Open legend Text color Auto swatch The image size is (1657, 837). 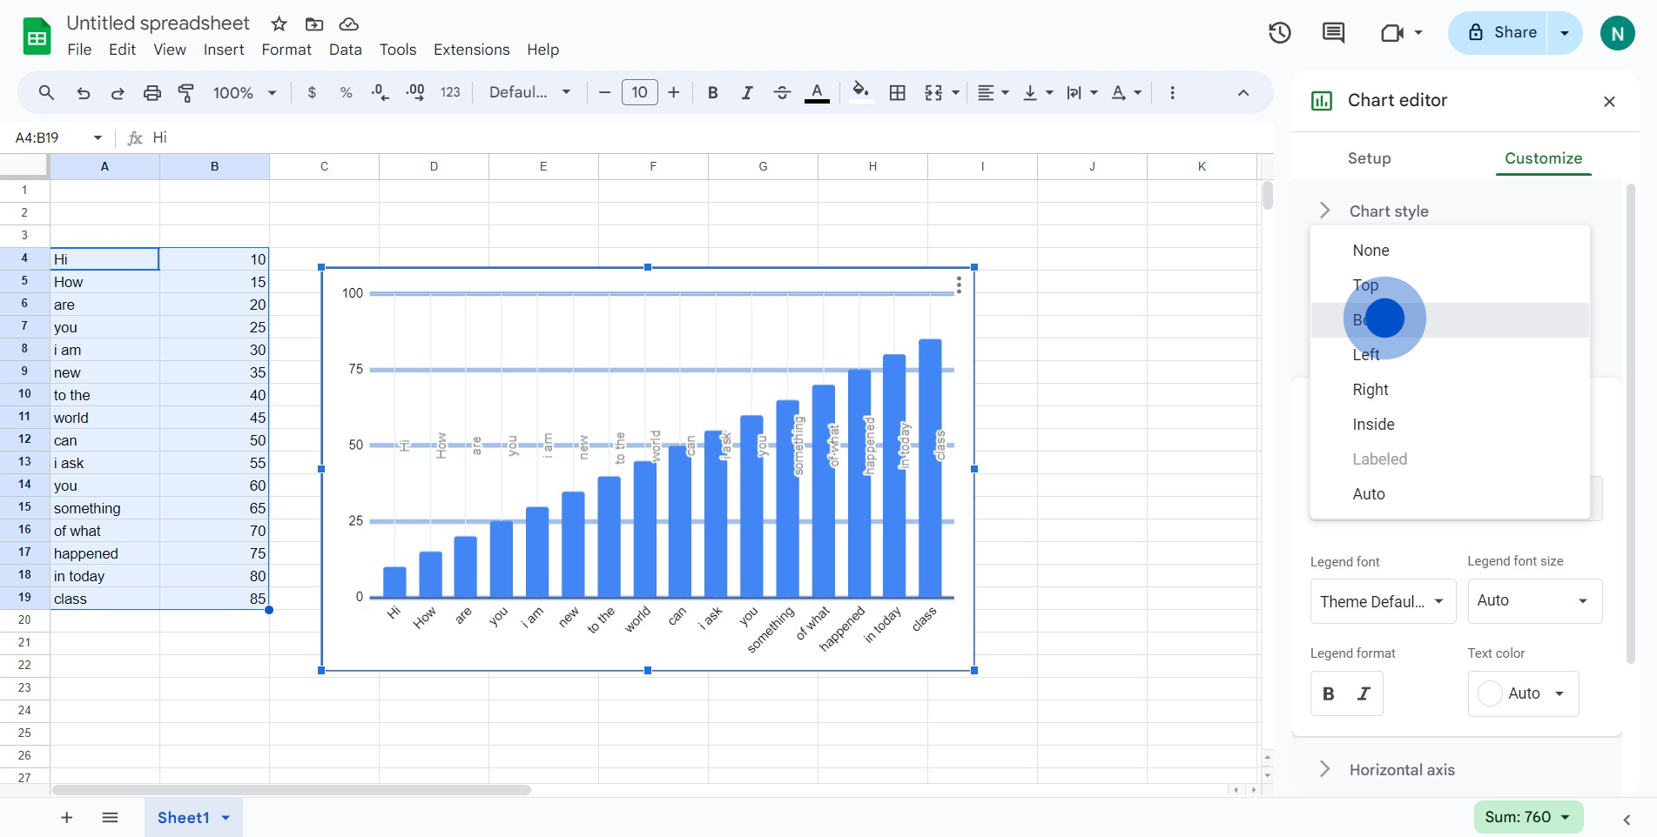[x=1523, y=693]
